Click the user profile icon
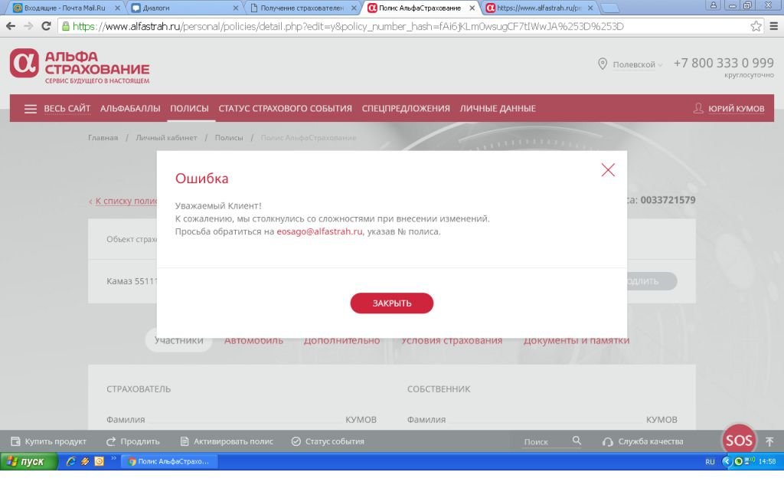784x495 pixels. [698, 108]
